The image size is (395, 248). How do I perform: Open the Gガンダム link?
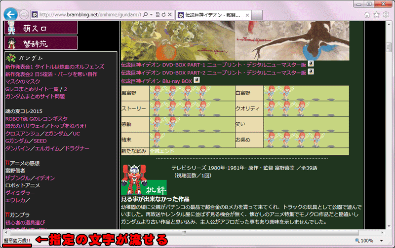pyautogui.click(x=17, y=141)
